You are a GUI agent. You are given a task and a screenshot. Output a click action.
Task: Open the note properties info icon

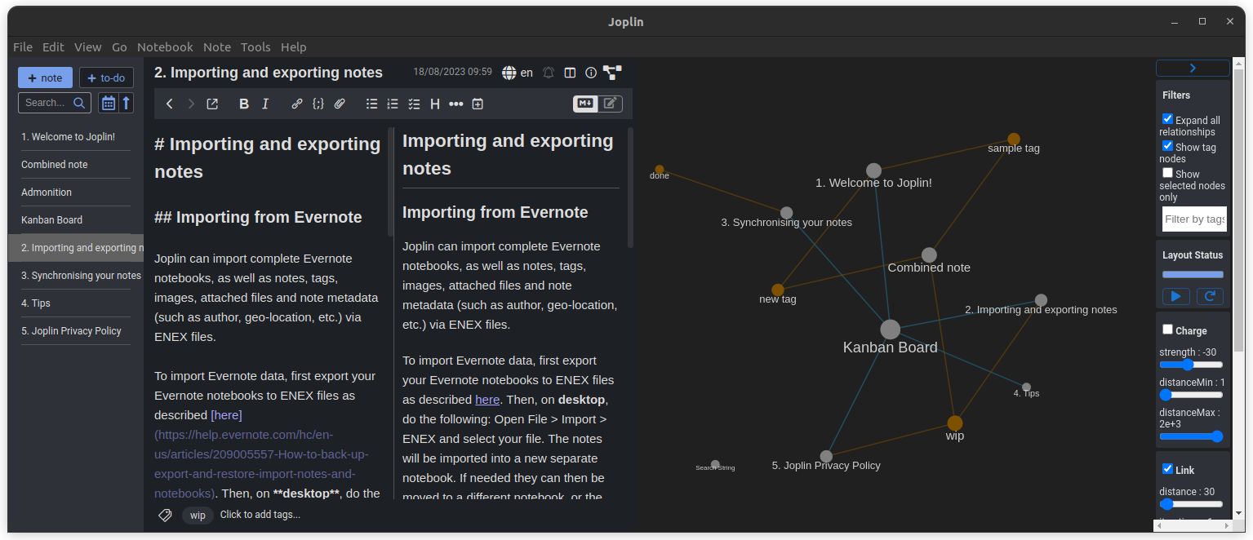(591, 73)
